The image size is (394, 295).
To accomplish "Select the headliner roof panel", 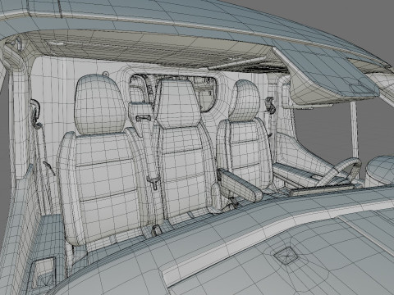I will tap(153, 51).
